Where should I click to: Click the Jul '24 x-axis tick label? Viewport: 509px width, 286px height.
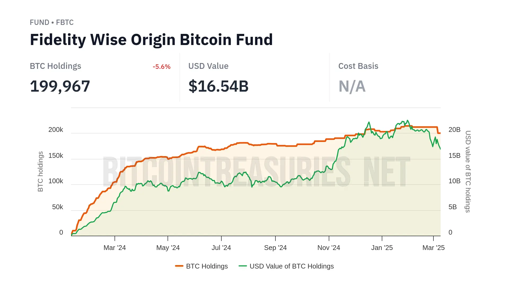[x=221, y=248]
